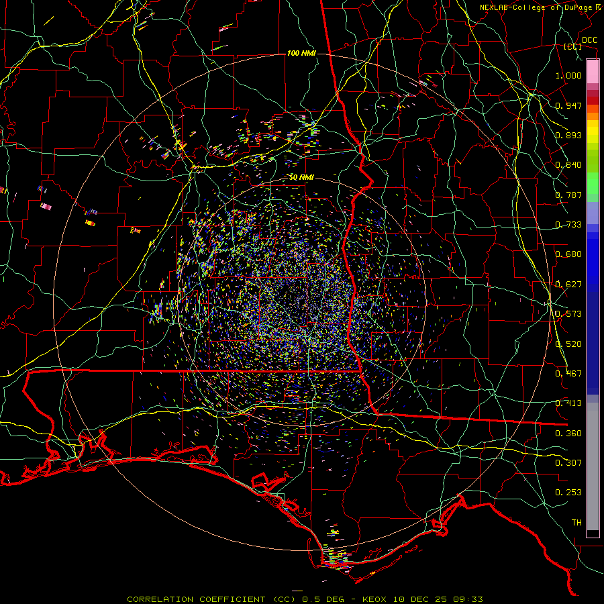Screen dimensions: 604x604
Task: Click the 0.893 legend value
Action: tap(568, 135)
